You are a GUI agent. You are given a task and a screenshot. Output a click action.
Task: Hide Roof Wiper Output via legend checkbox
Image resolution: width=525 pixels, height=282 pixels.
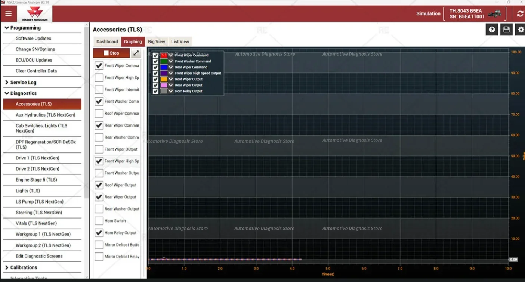click(155, 79)
